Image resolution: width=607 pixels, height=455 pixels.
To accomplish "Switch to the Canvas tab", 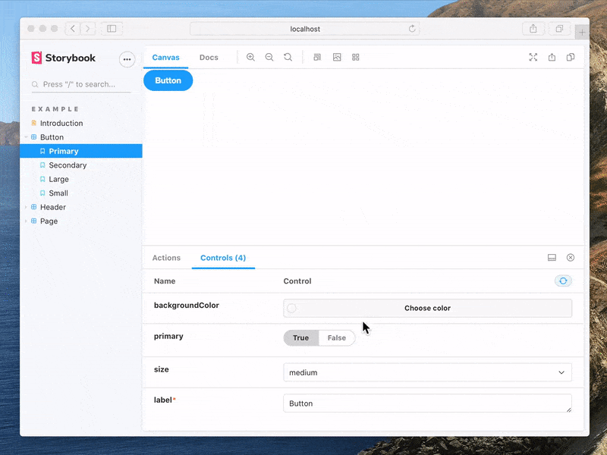I will pos(165,58).
